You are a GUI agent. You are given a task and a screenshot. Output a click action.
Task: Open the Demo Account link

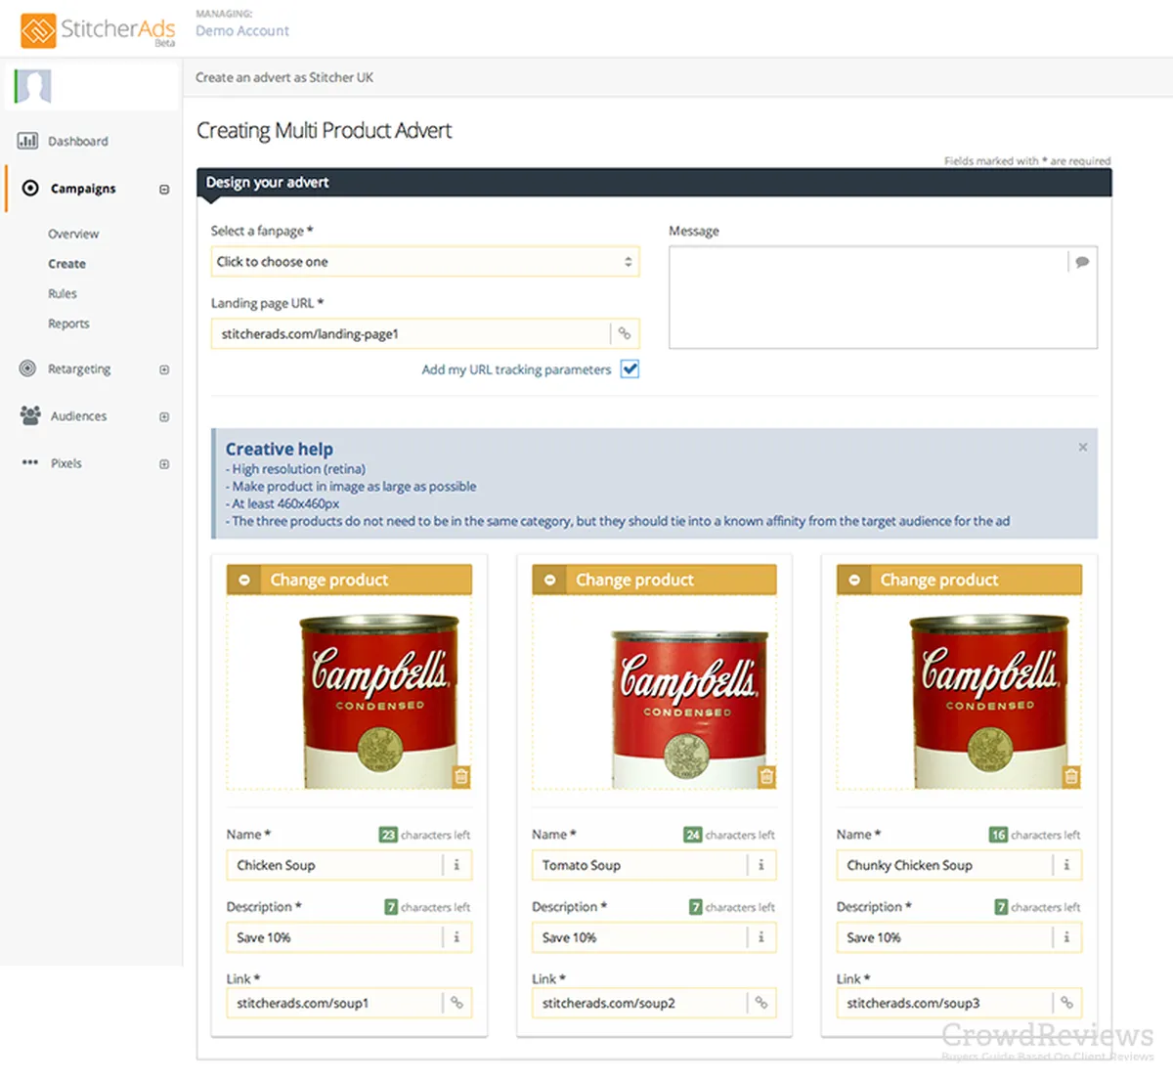tap(241, 31)
